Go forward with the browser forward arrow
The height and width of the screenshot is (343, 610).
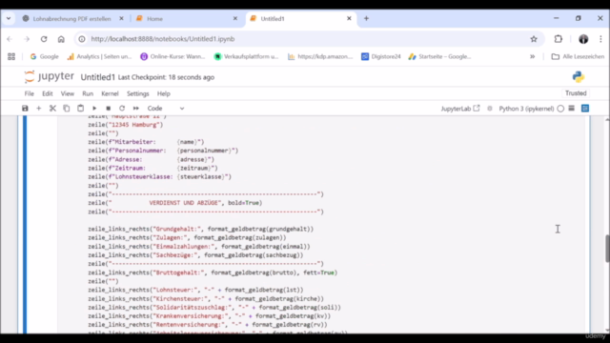[27, 39]
